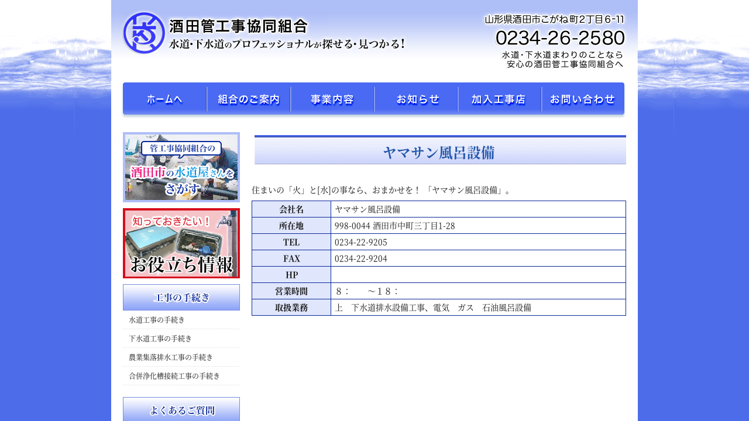749x421 pixels.
Task: Click the circular blue association logo
Action: [x=144, y=33]
